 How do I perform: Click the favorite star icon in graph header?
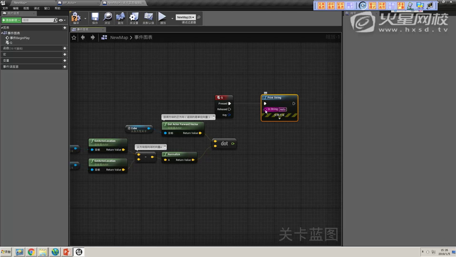point(74,37)
